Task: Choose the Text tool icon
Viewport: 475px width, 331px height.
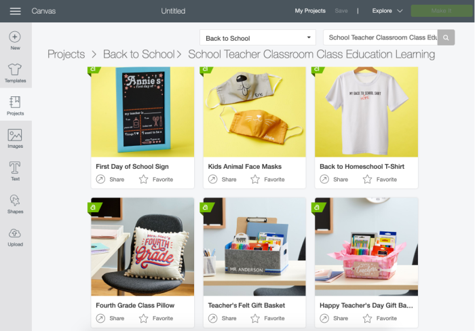Action: tap(15, 168)
